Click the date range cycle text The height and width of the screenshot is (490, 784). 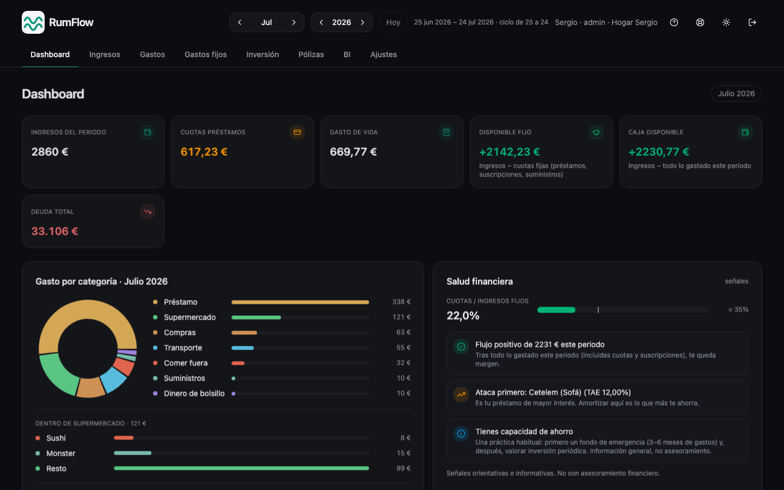[x=481, y=22]
